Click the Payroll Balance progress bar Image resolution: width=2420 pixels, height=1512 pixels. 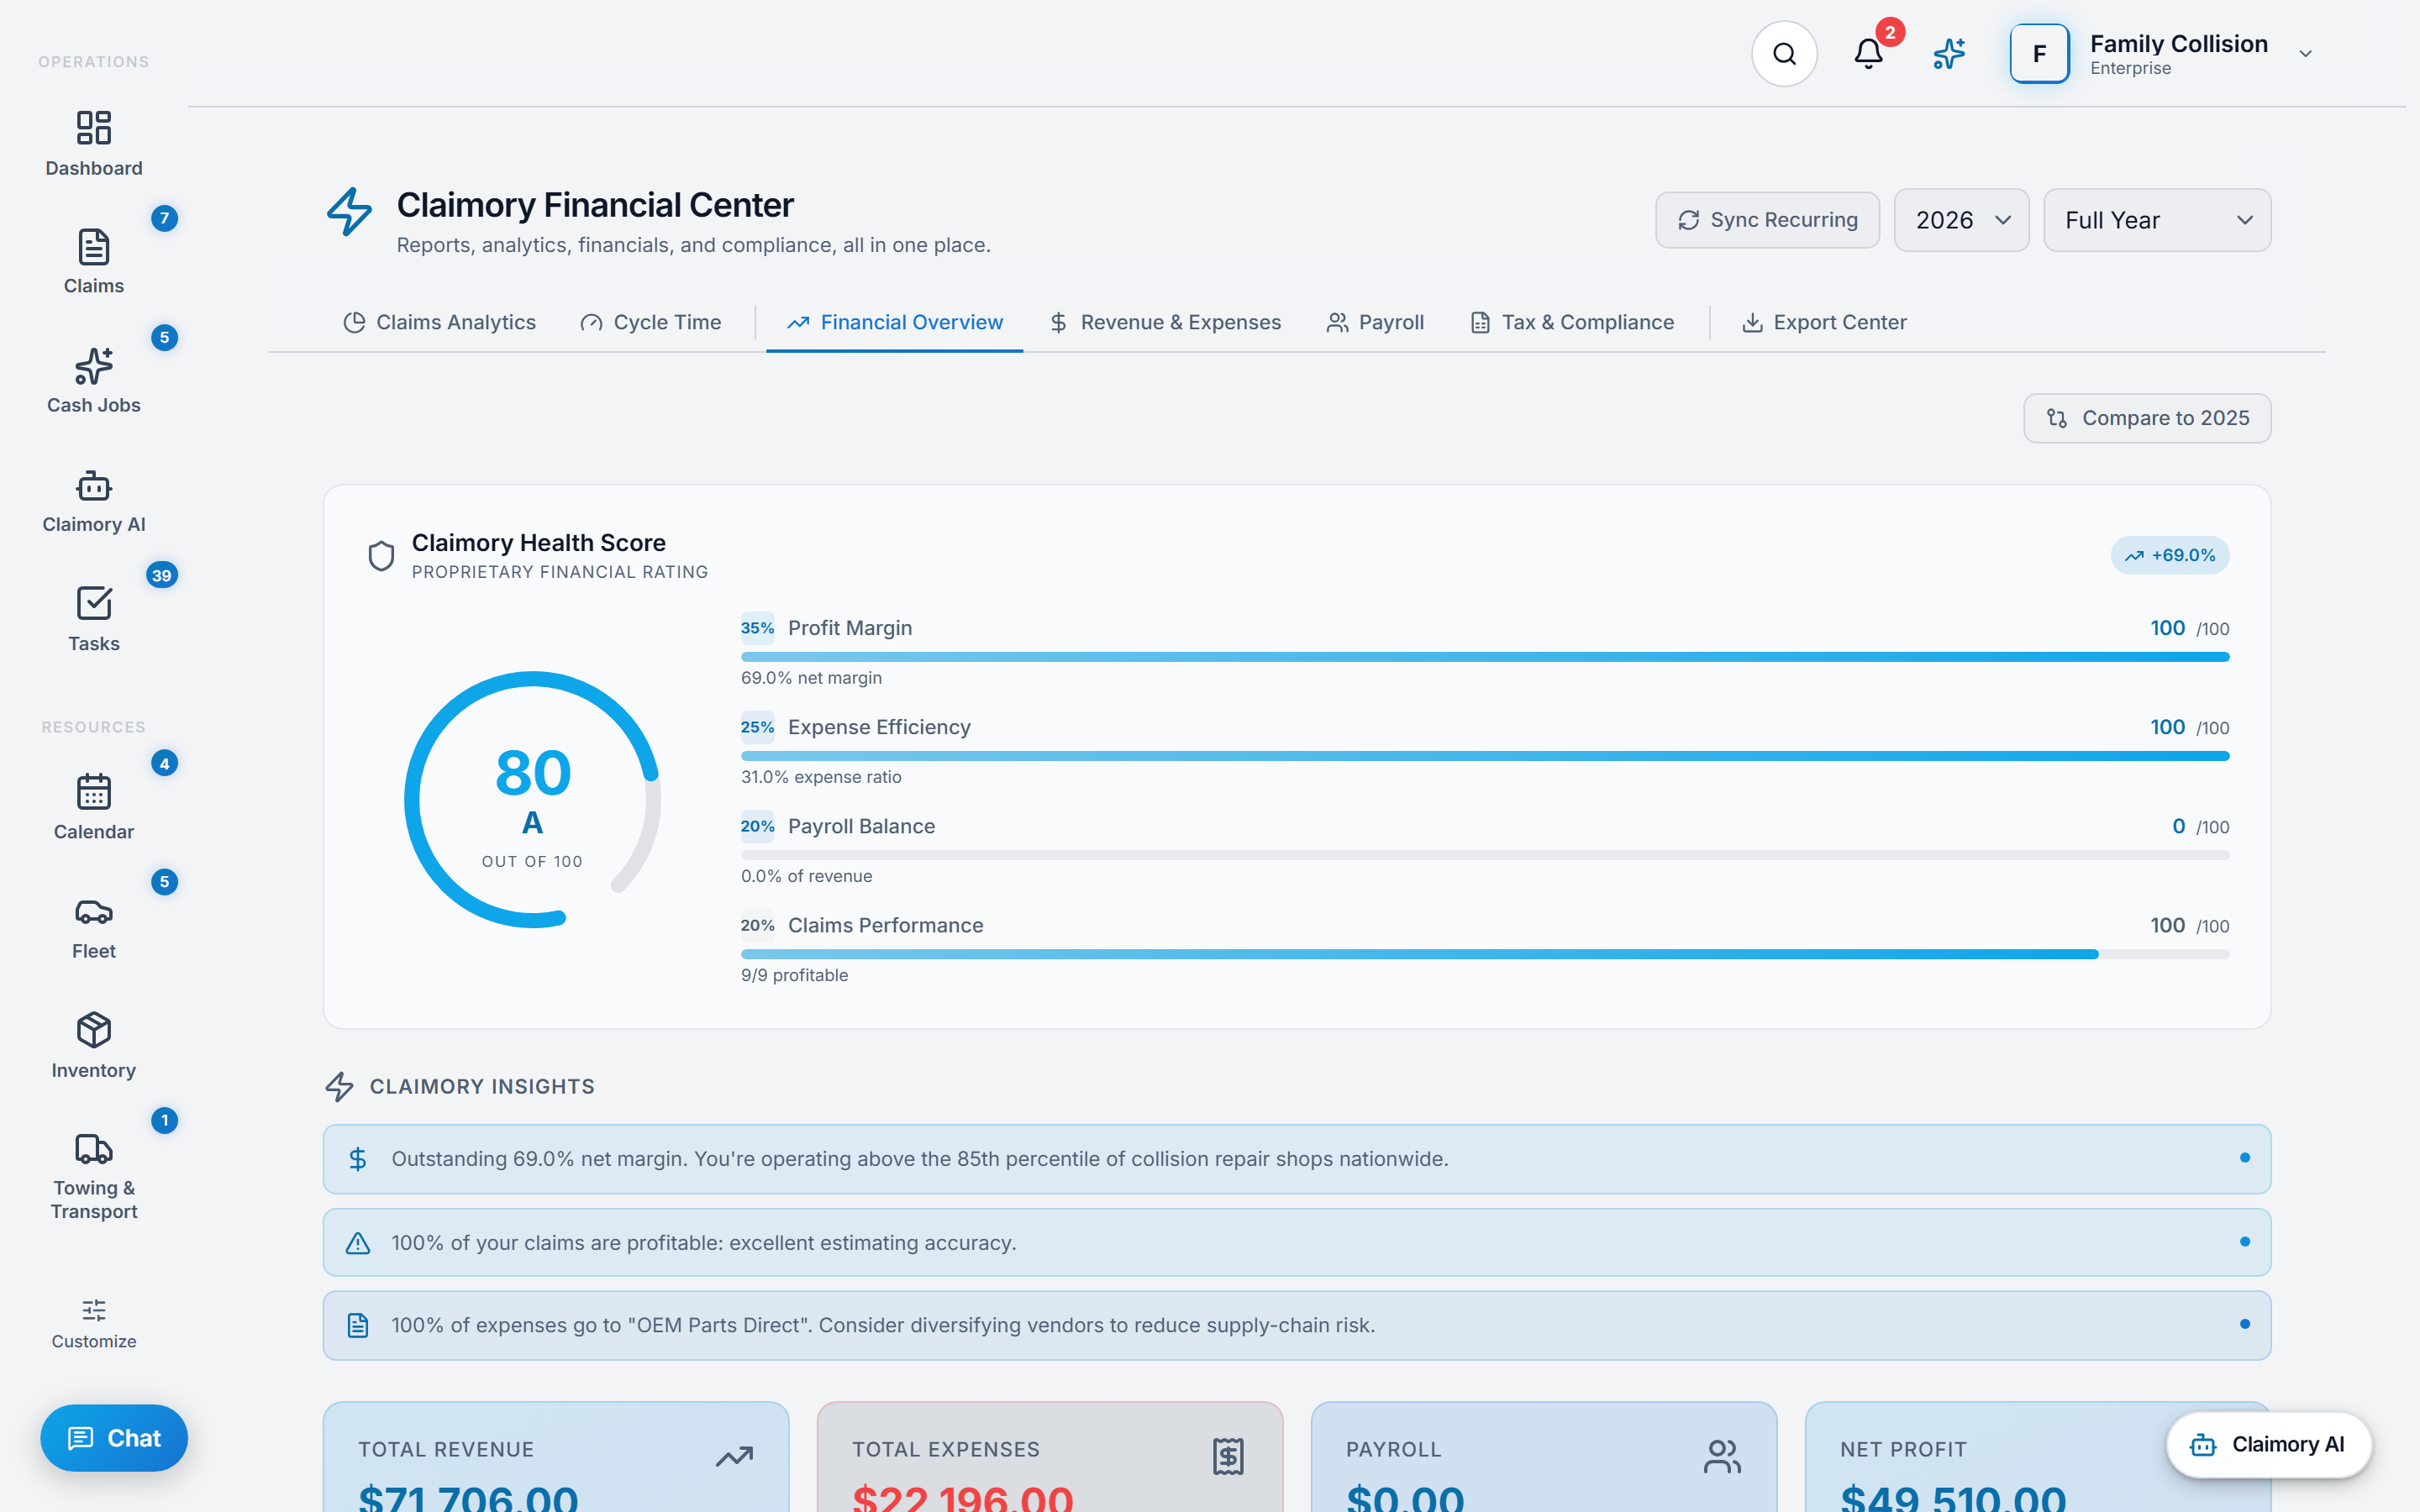point(1485,856)
